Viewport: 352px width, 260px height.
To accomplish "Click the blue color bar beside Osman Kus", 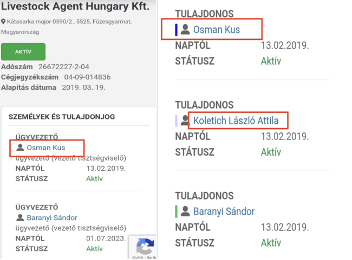I will [x=177, y=30].
